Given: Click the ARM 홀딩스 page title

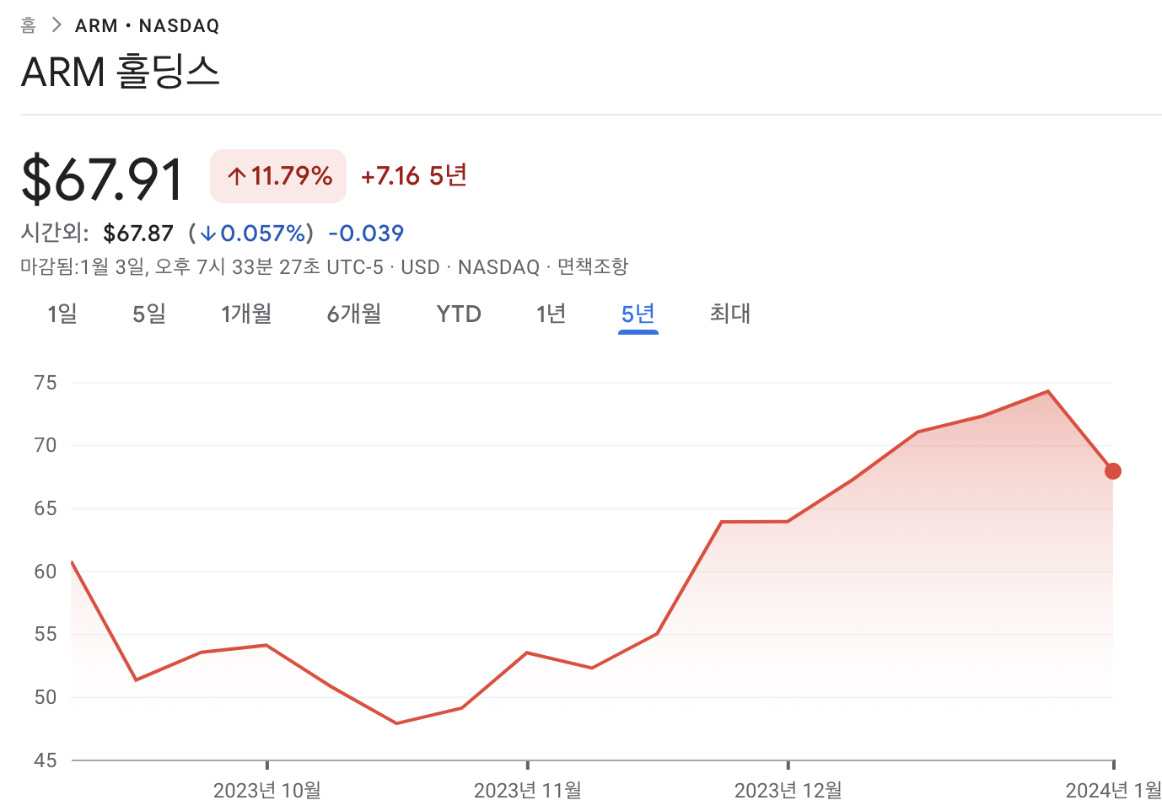Looking at the screenshot, I should (121, 73).
